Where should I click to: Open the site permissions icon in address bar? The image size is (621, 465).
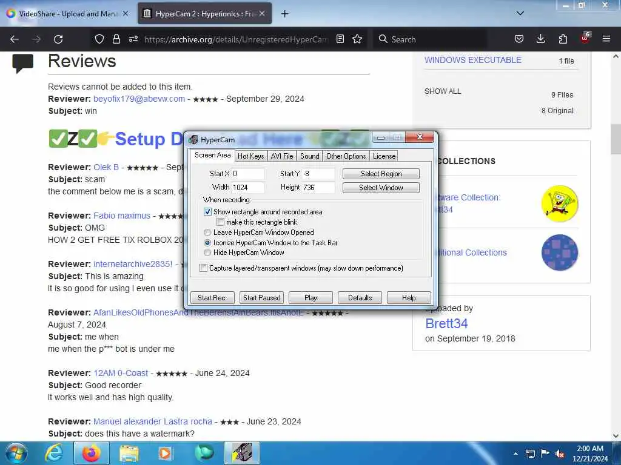133,39
